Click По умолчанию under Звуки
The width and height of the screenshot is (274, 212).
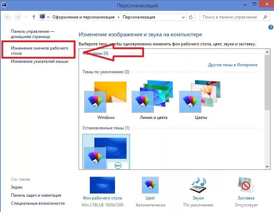(198, 205)
